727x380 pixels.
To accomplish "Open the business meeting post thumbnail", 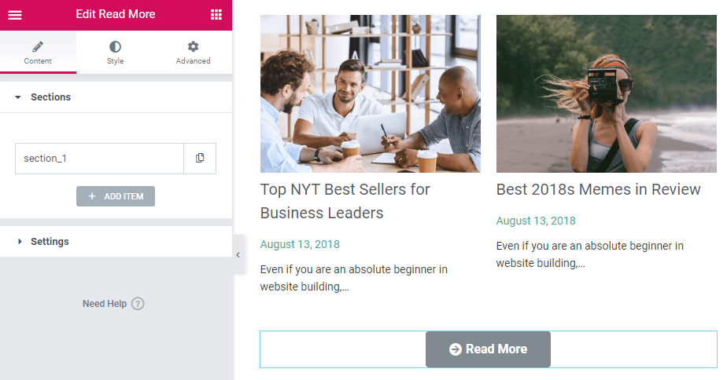I will pyautogui.click(x=370, y=93).
